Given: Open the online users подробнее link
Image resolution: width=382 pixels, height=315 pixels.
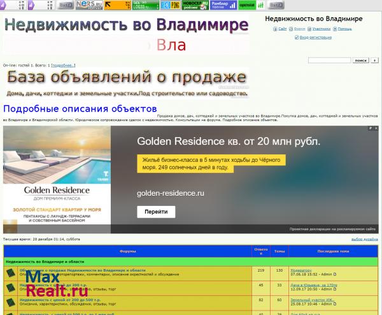Looking at the screenshot, I should click(63, 66).
